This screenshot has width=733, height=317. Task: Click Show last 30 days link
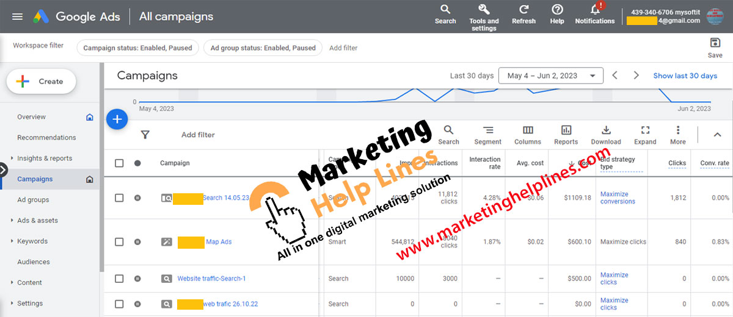[685, 76]
